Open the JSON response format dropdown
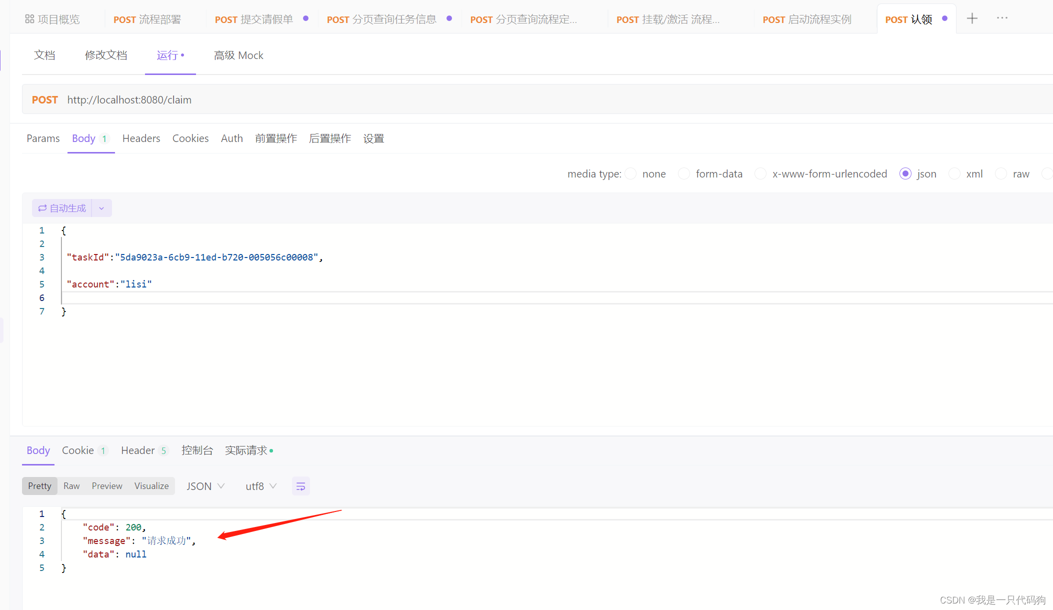Screen dimensions: 1053x610 pos(205,485)
